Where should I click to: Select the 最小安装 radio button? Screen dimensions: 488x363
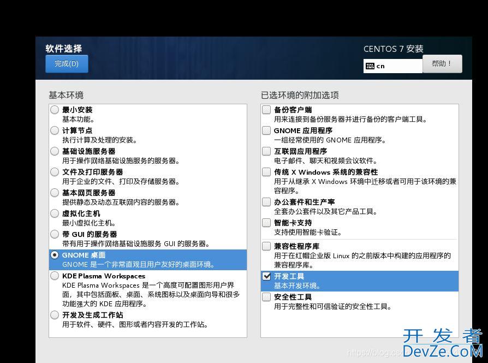click(55, 110)
